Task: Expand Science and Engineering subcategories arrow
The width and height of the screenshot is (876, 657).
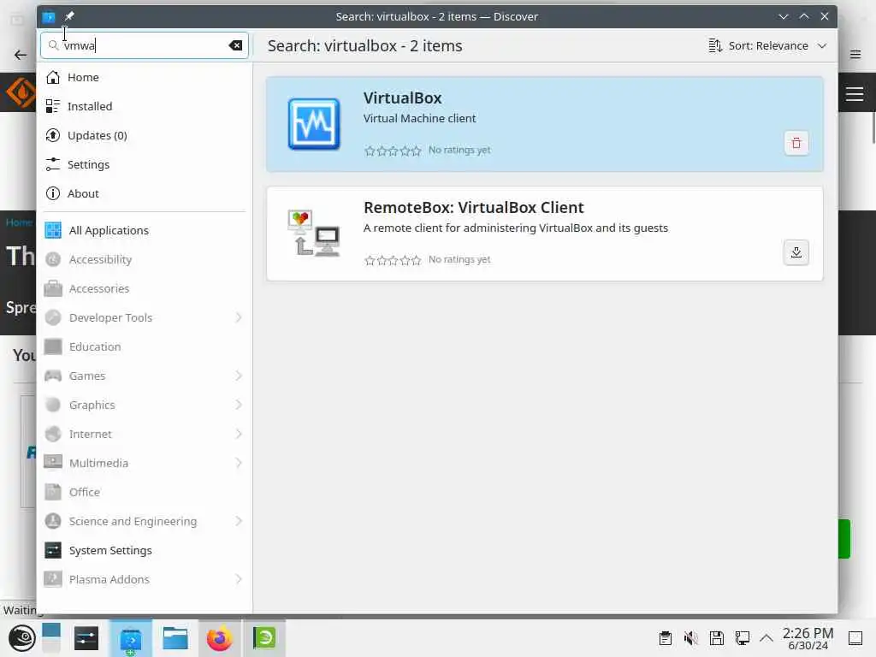Action: click(x=239, y=521)
